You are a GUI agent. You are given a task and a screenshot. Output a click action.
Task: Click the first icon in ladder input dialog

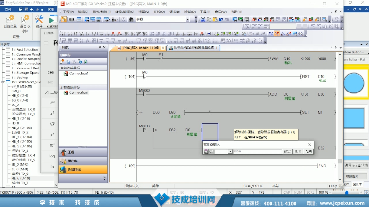[x=206, y=151]
